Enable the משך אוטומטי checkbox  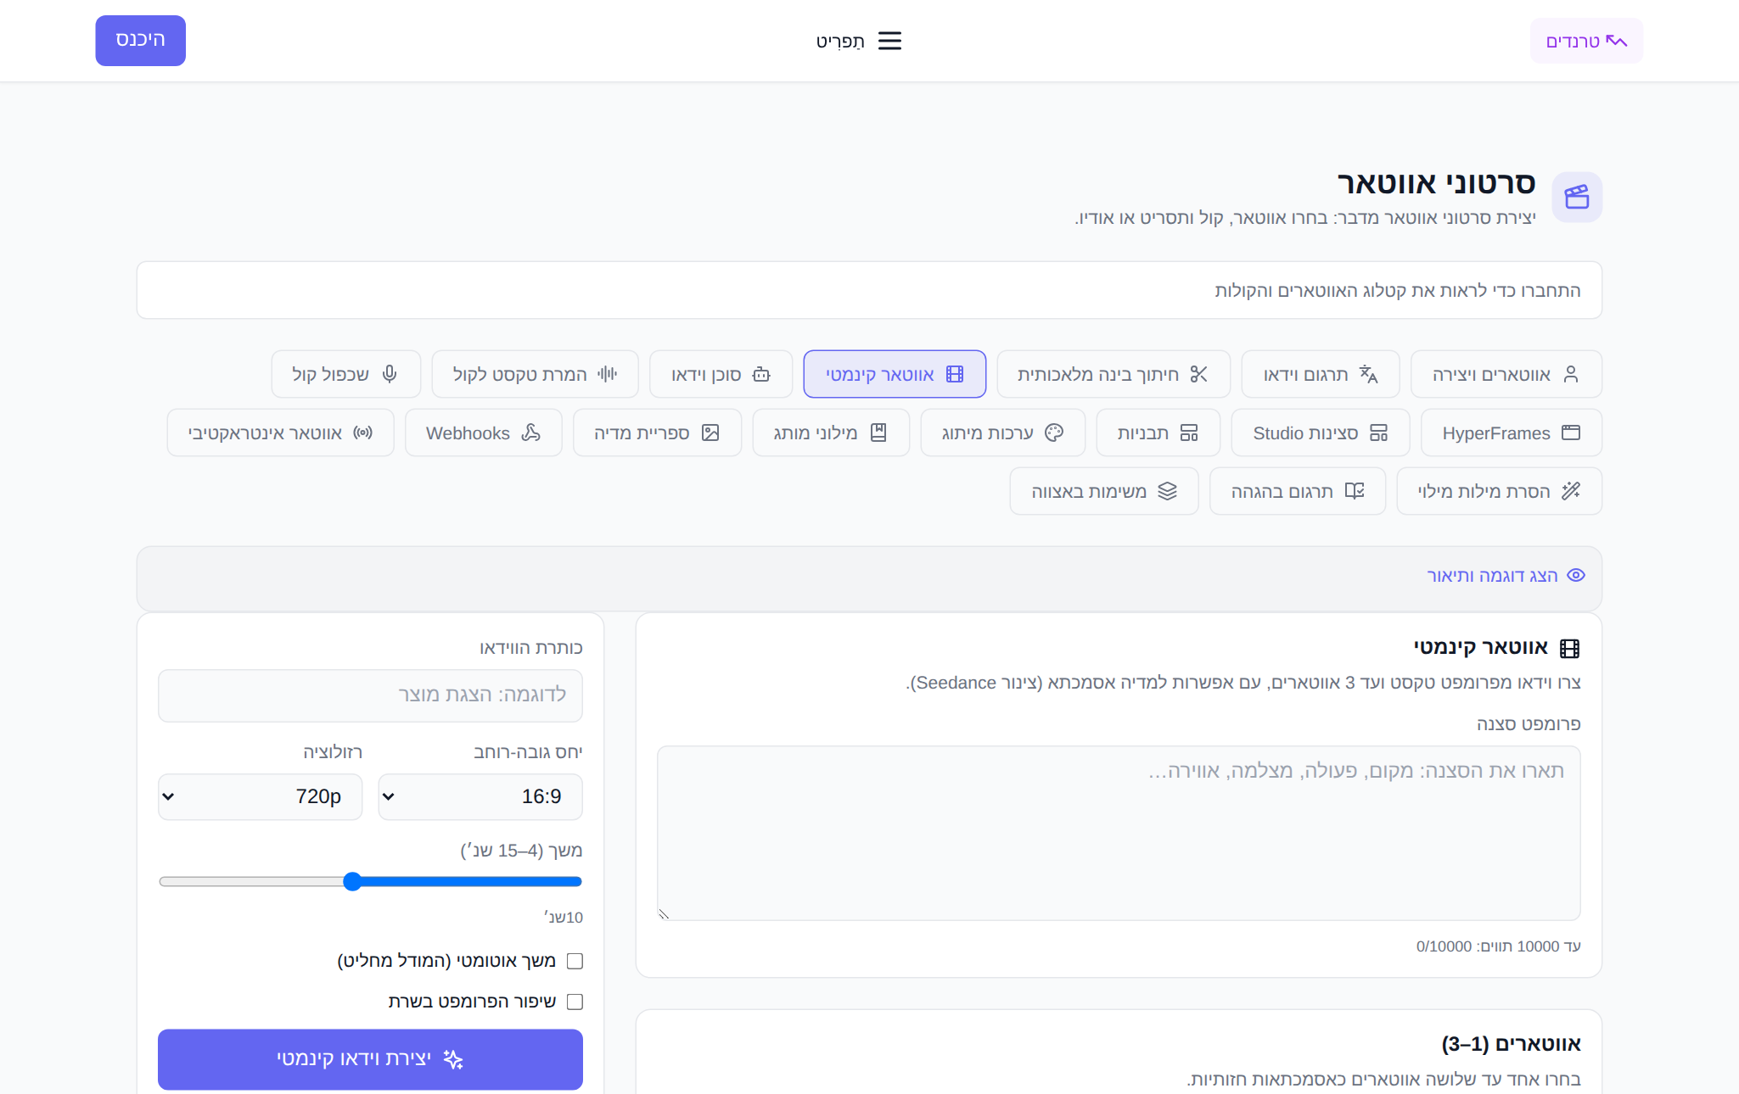(575, 961)
